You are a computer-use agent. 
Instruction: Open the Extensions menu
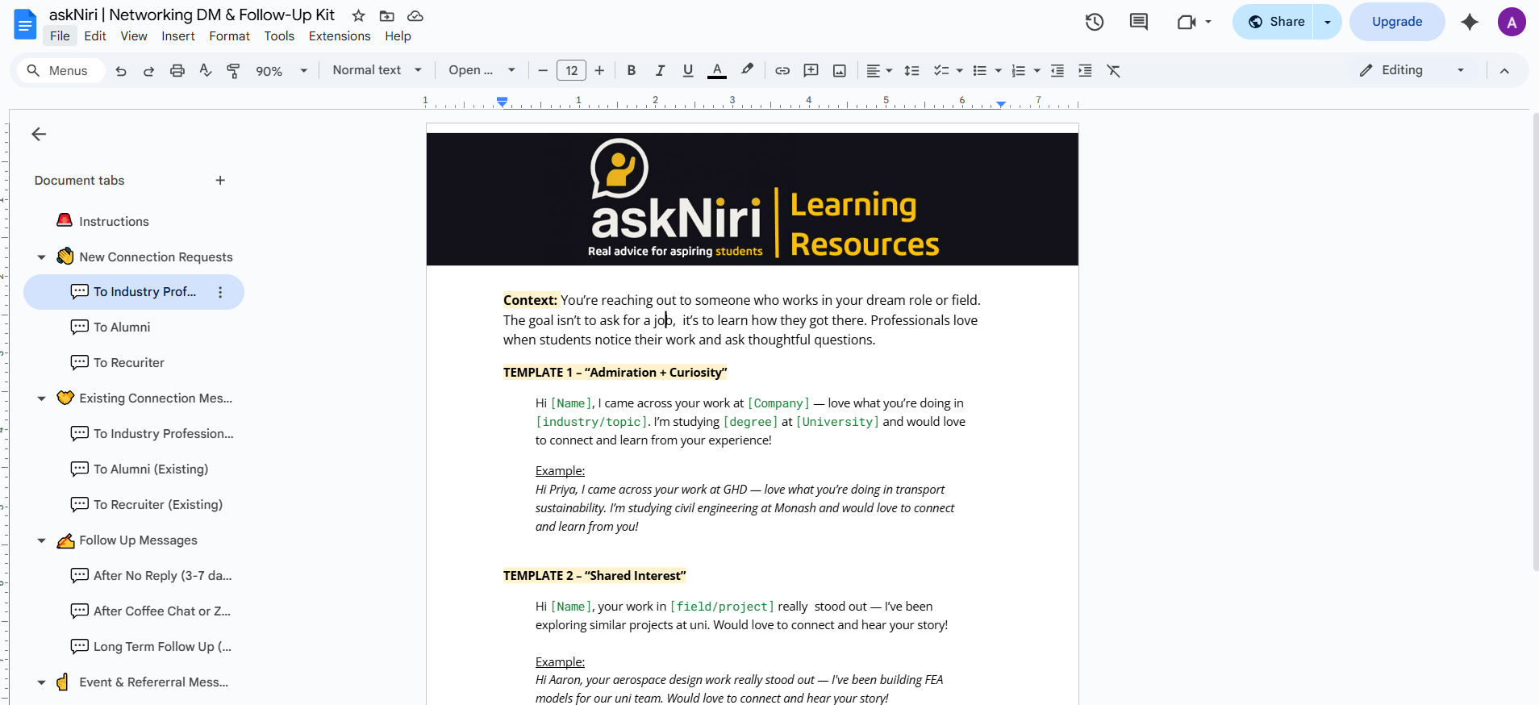[340, 36]
